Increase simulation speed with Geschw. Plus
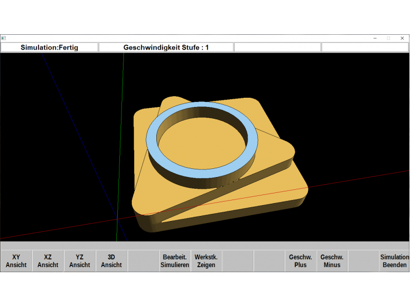 coord(301,260)
